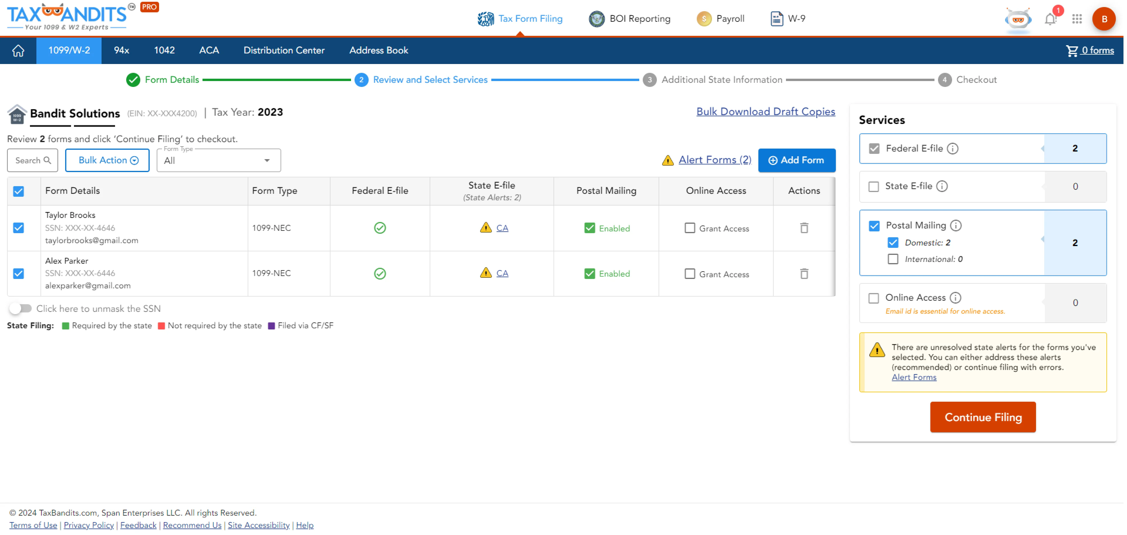Delete Taylor Brooks form via trash icon
1127x535 pixels.
click(x=804, y=228)
